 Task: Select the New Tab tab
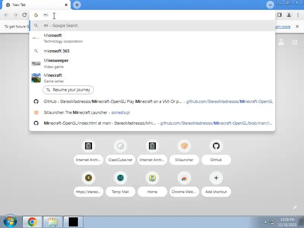point(36,5)
